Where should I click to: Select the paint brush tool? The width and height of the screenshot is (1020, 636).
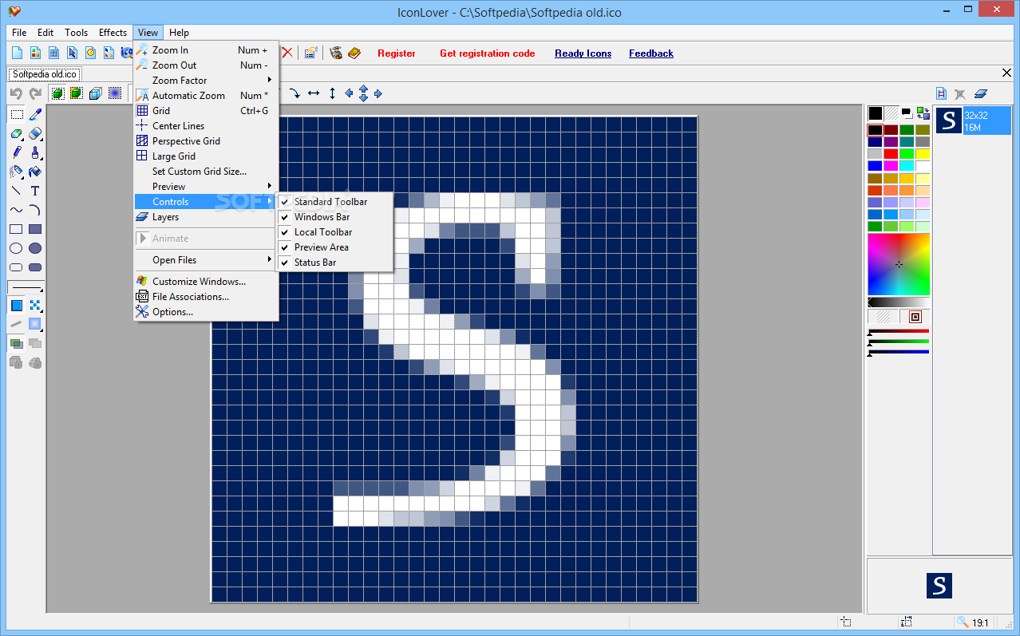click(x=35, y=152)
